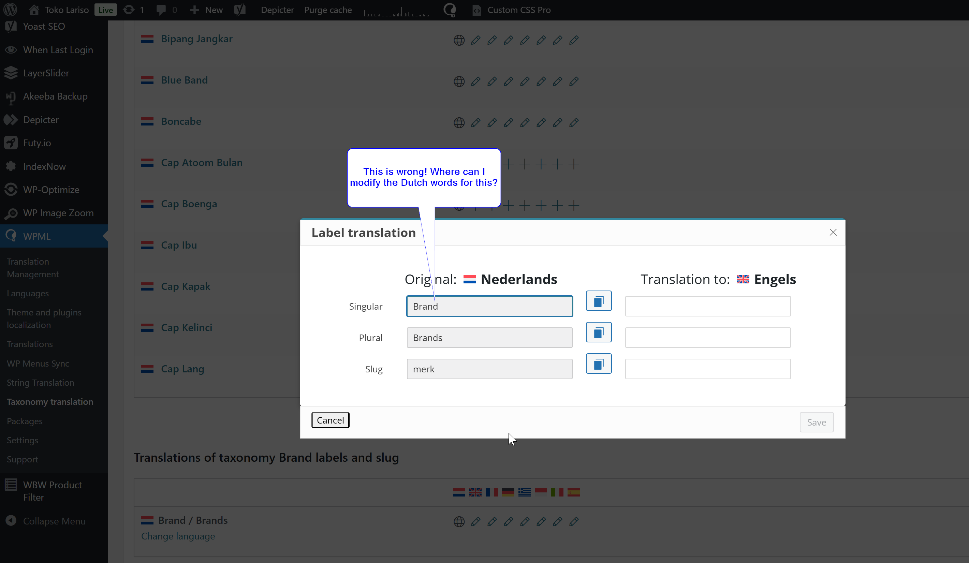Screen dimensions: 969x563
Task: Open the Bipang Jangkar term link
Action: coord(197,39)
